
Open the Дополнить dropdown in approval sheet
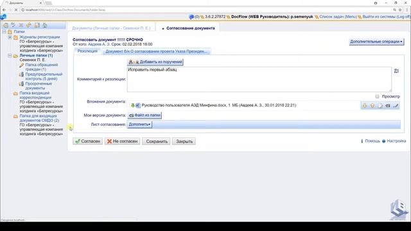tap(140, 124)
